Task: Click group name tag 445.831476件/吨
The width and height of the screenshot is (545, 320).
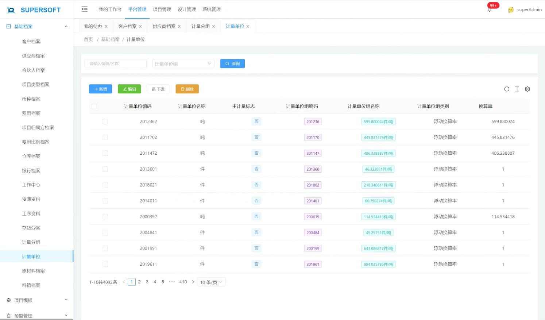Action: (x=378, y=138)
